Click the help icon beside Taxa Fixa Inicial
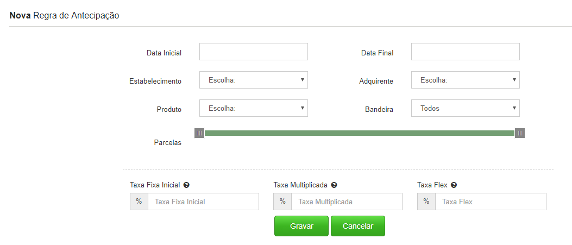572x245 pixels. pos(186,185)
